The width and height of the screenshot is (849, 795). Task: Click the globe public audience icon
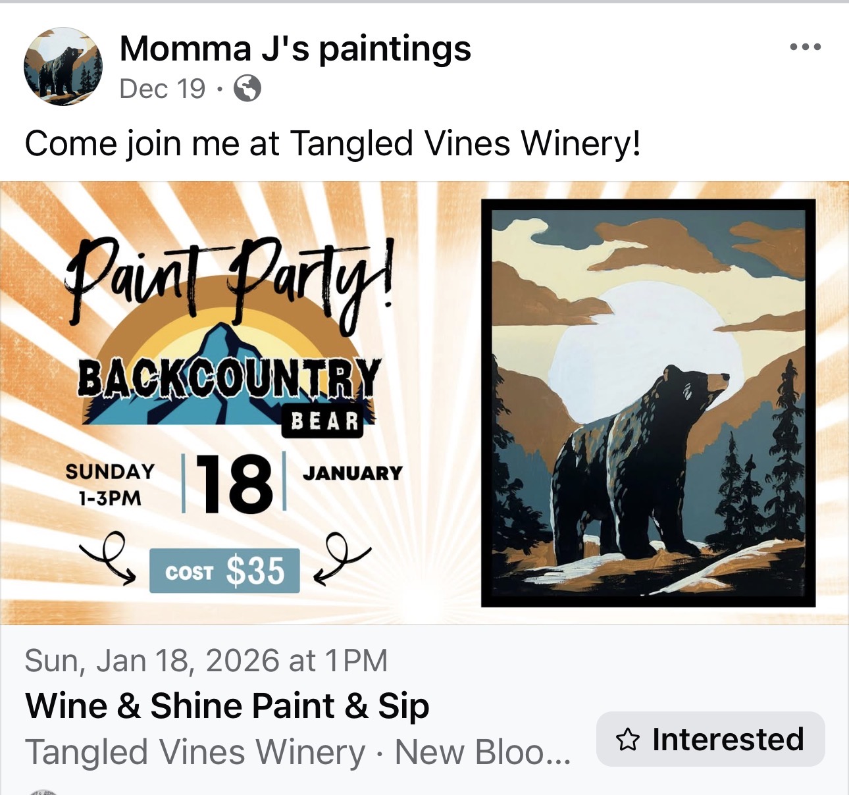[247, 88]
